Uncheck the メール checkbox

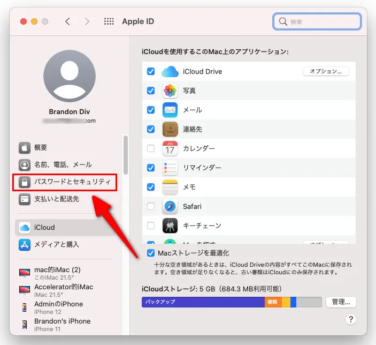click(151, 110)
